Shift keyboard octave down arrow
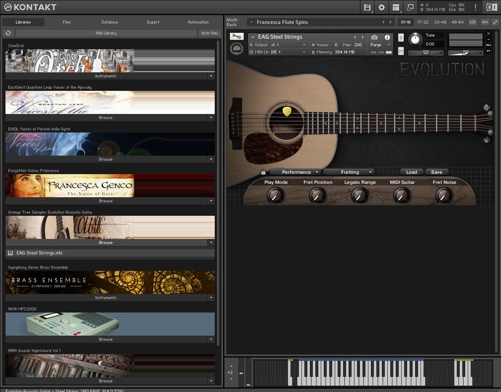501x392 pixels. 231,379
